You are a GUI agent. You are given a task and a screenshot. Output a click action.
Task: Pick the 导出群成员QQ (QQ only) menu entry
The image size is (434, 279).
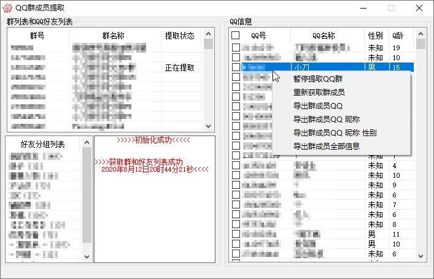[317, 106]
